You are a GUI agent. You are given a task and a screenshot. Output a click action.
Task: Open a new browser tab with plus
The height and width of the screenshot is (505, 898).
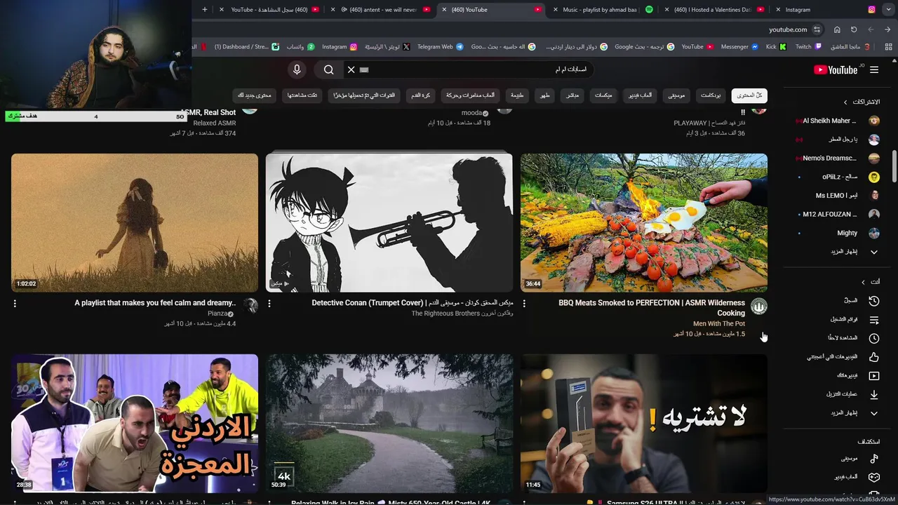tap(204, 9)
